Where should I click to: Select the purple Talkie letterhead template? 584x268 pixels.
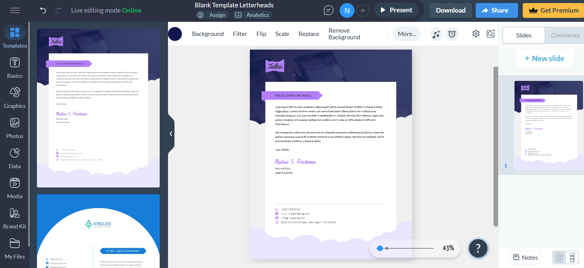(98, 108)
